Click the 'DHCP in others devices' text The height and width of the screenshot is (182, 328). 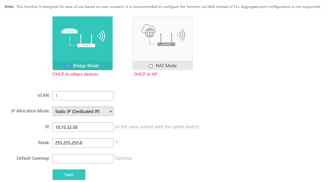(75, 74)
